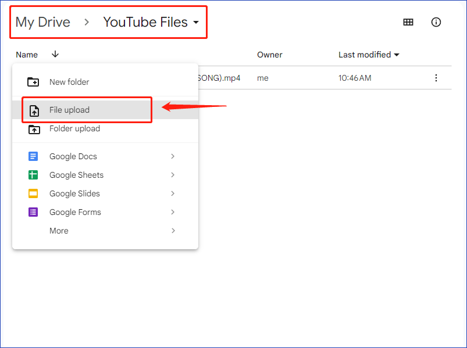Viewport: 467px width, 348px height.
Task: Click the Folder upload icon
Action: click(x=34, y=130)
